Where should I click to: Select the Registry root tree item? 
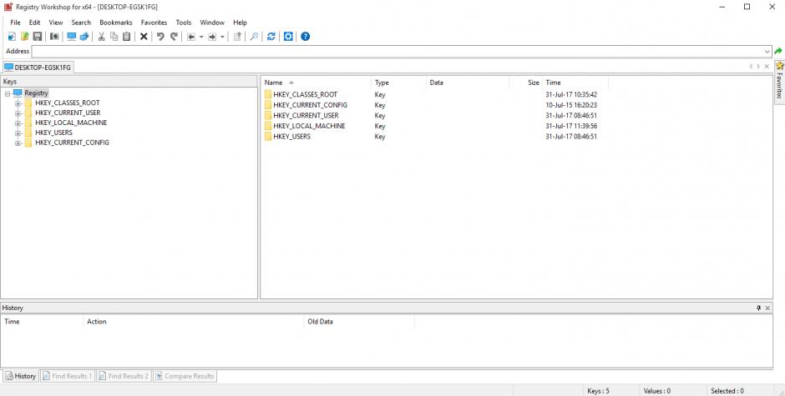[36, 93]
